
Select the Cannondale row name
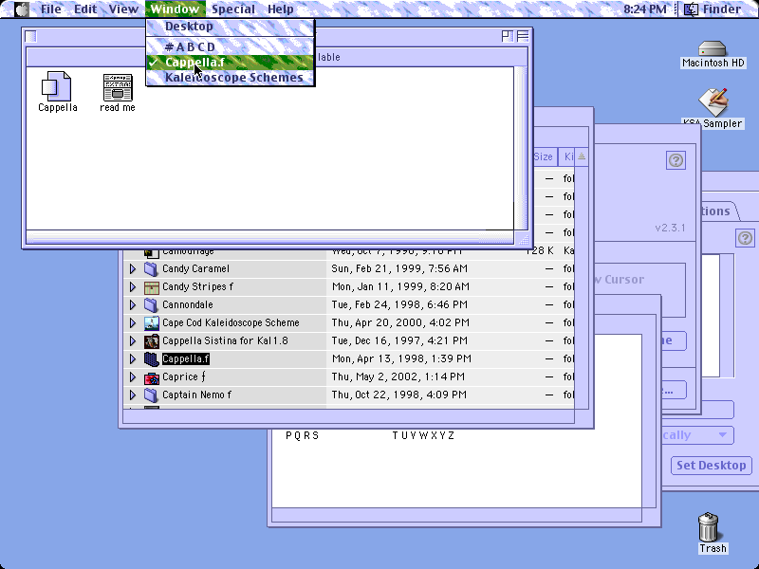tap(187, 304)
